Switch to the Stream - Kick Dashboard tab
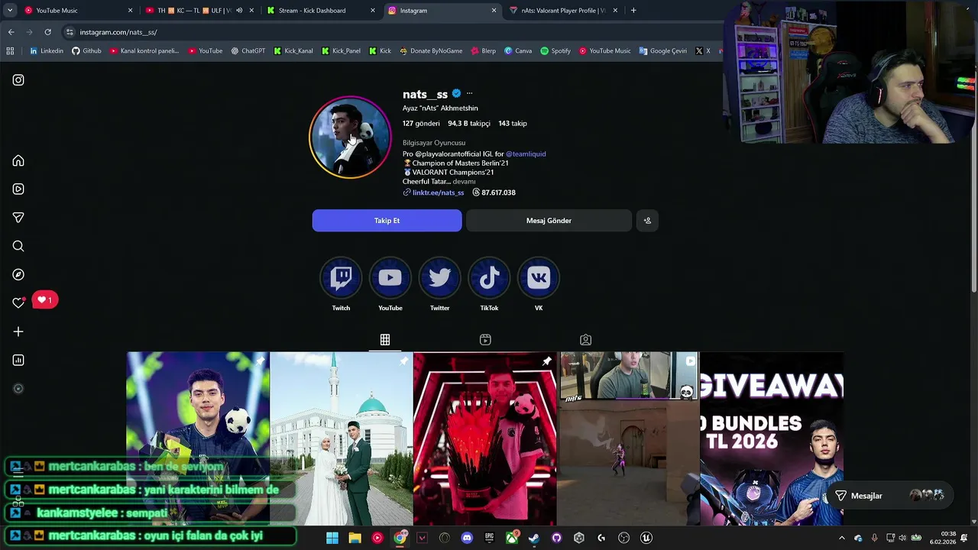The image size is (978, 550). 319,11
